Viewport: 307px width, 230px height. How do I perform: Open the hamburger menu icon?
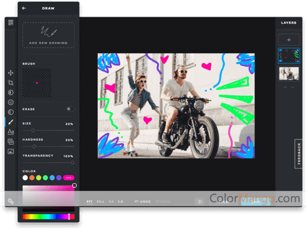[x=11, y=23]
